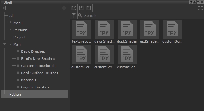Collapse the Mari shelf group
This screenshot has width=204, height=111.
(x=5, y=44)
